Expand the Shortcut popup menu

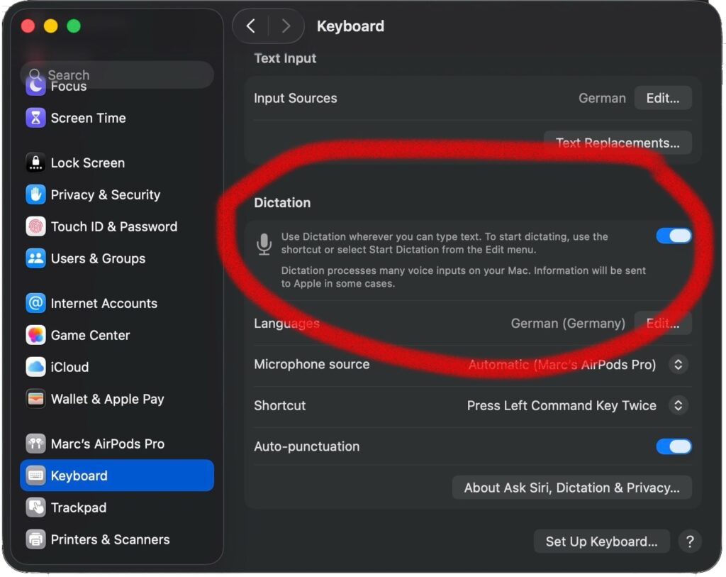tap(678, 405)
